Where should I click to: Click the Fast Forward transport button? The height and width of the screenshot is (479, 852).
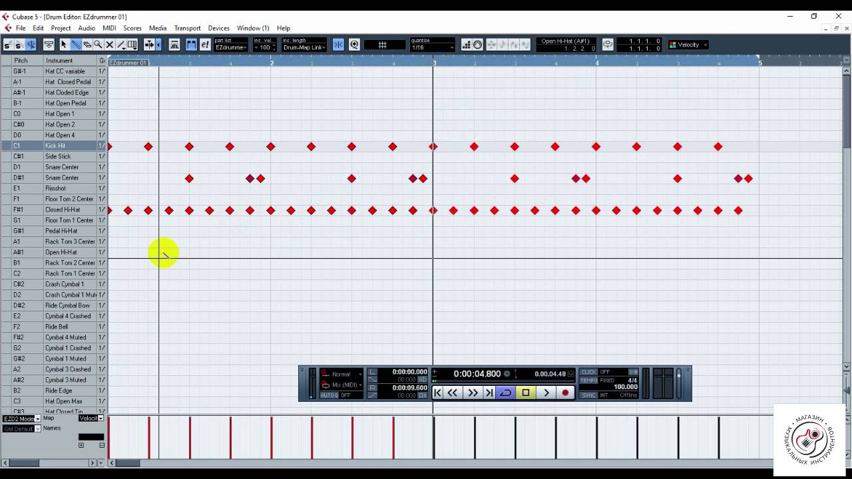473,393
